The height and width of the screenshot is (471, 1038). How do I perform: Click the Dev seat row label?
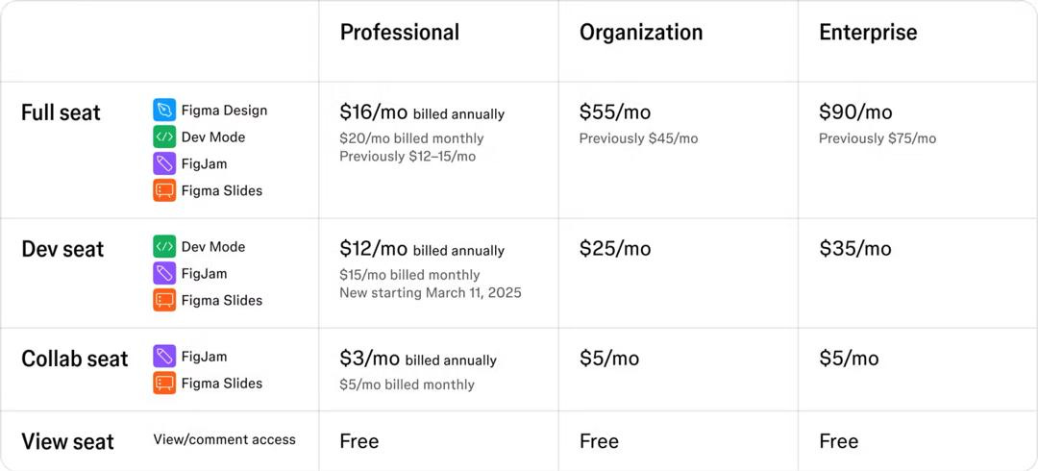[x=62, y=249]
